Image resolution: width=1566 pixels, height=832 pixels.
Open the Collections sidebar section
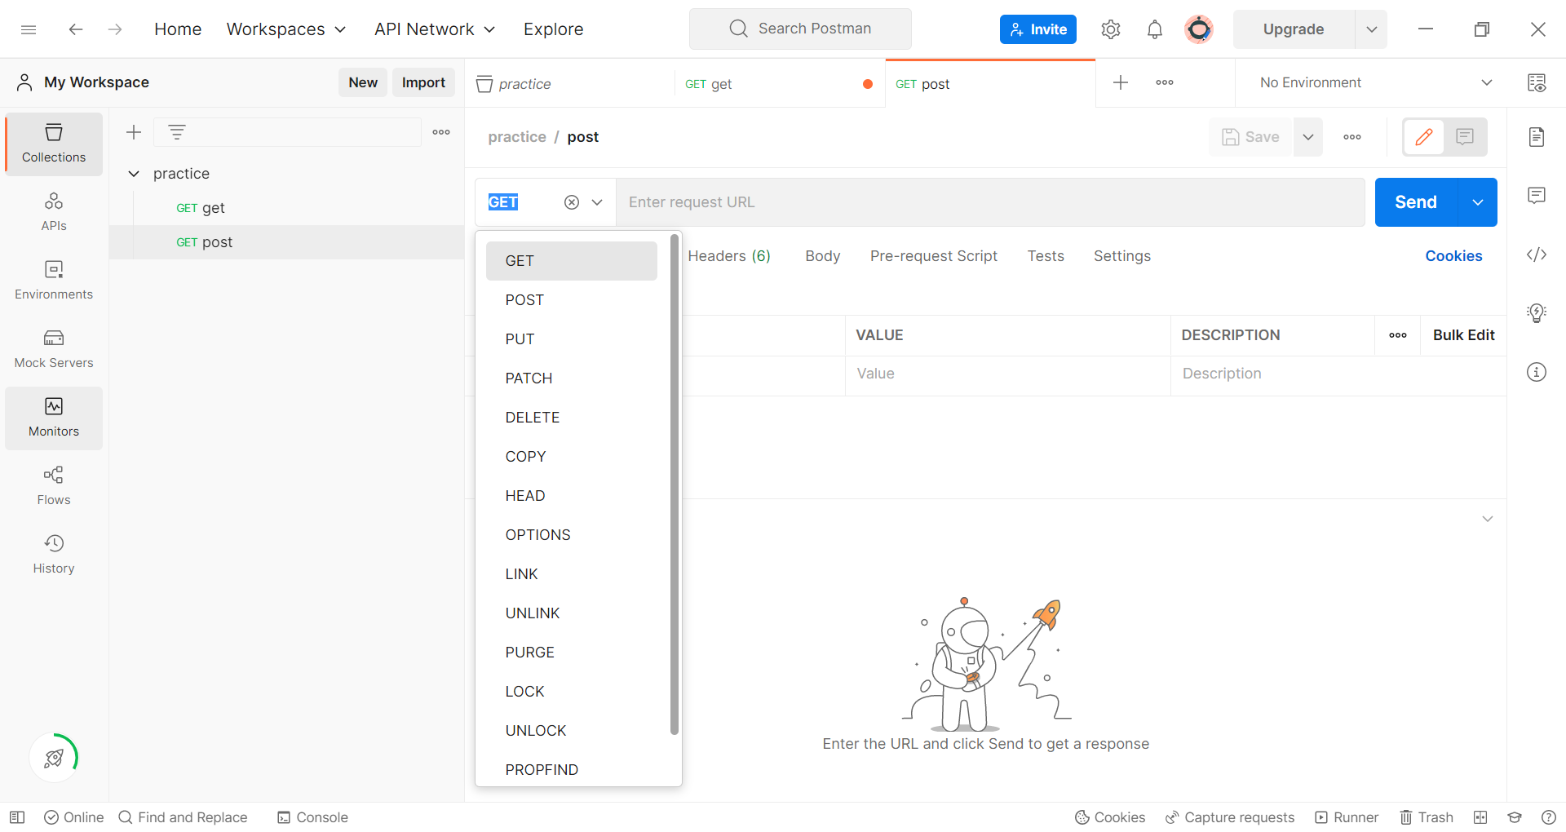pos(54,144)
